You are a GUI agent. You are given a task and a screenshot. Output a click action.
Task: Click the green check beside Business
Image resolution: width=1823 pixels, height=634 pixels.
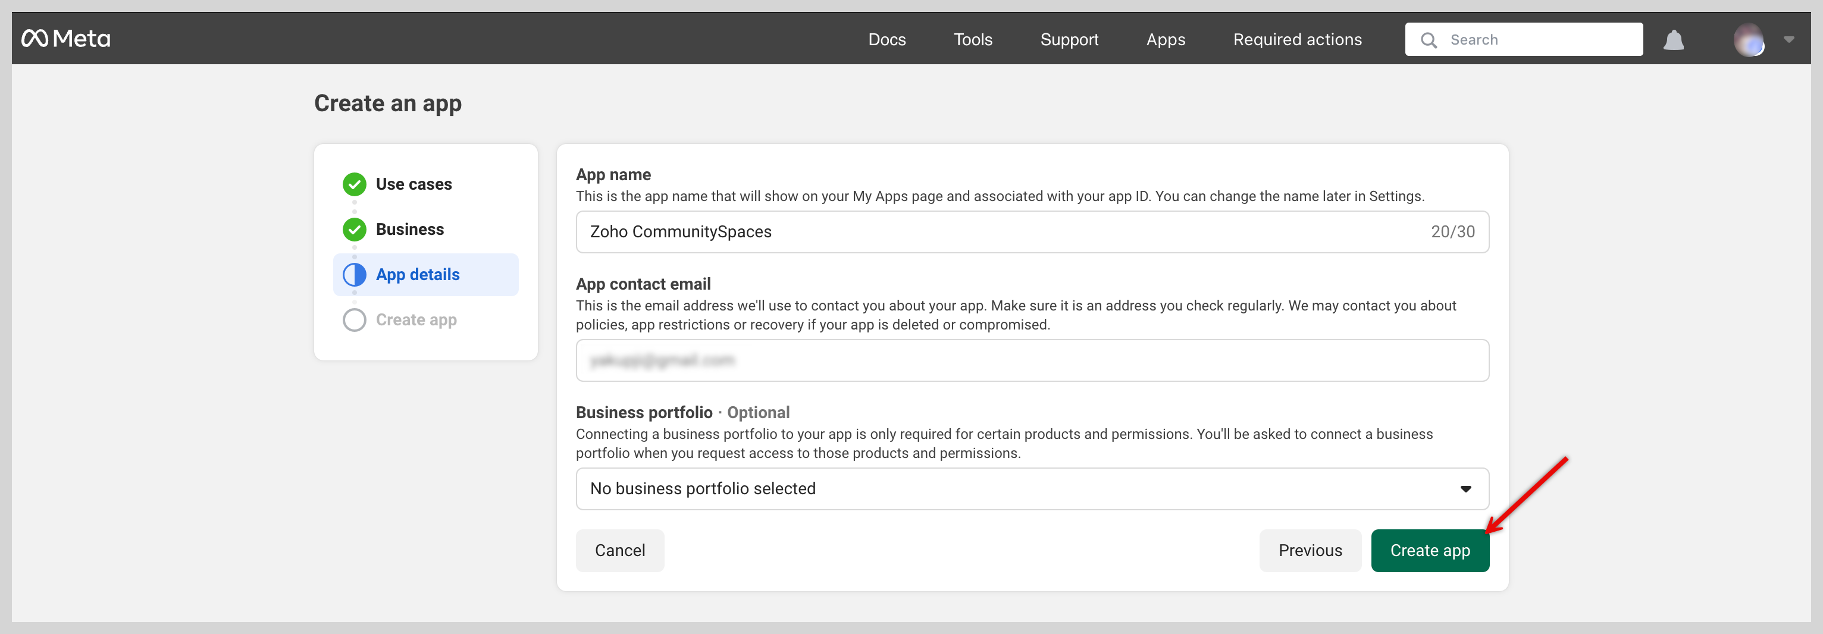point(355,229)
